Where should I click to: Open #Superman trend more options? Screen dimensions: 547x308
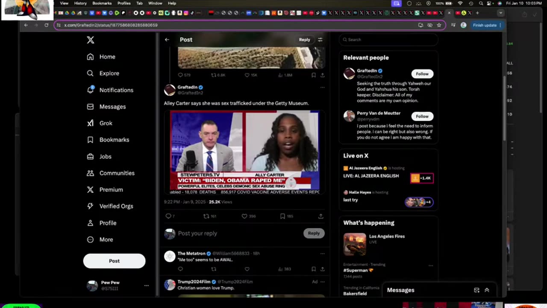[x=430, y=265]
